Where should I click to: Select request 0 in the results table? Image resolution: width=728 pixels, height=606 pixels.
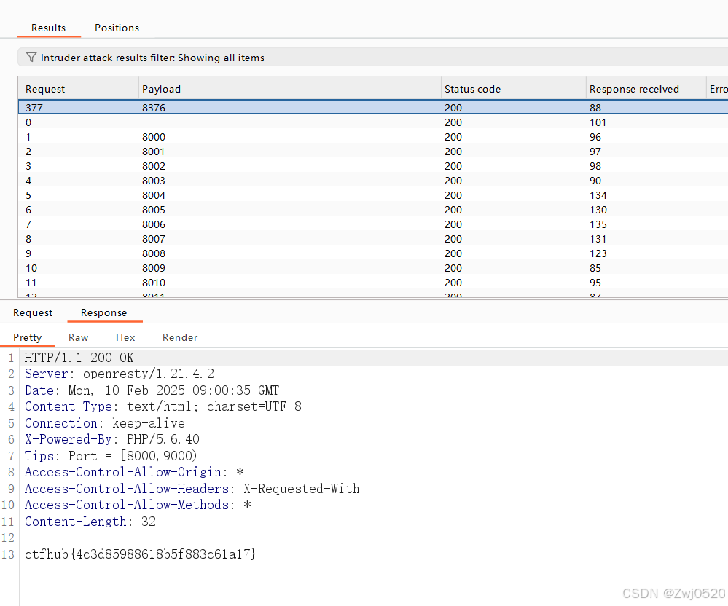pos(219,122)
